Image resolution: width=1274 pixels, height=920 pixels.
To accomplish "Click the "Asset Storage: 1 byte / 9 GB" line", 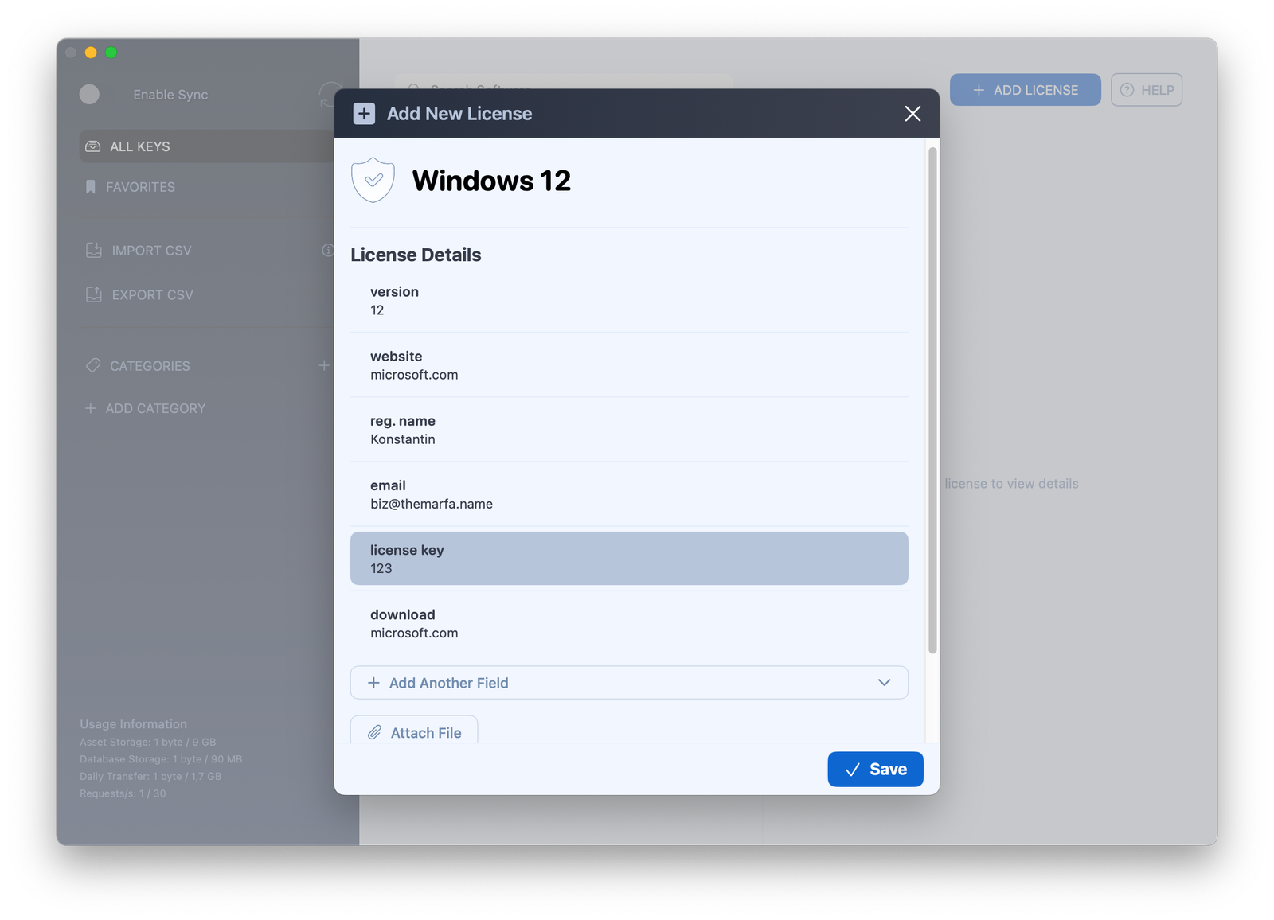I will [x=147, y=742].
